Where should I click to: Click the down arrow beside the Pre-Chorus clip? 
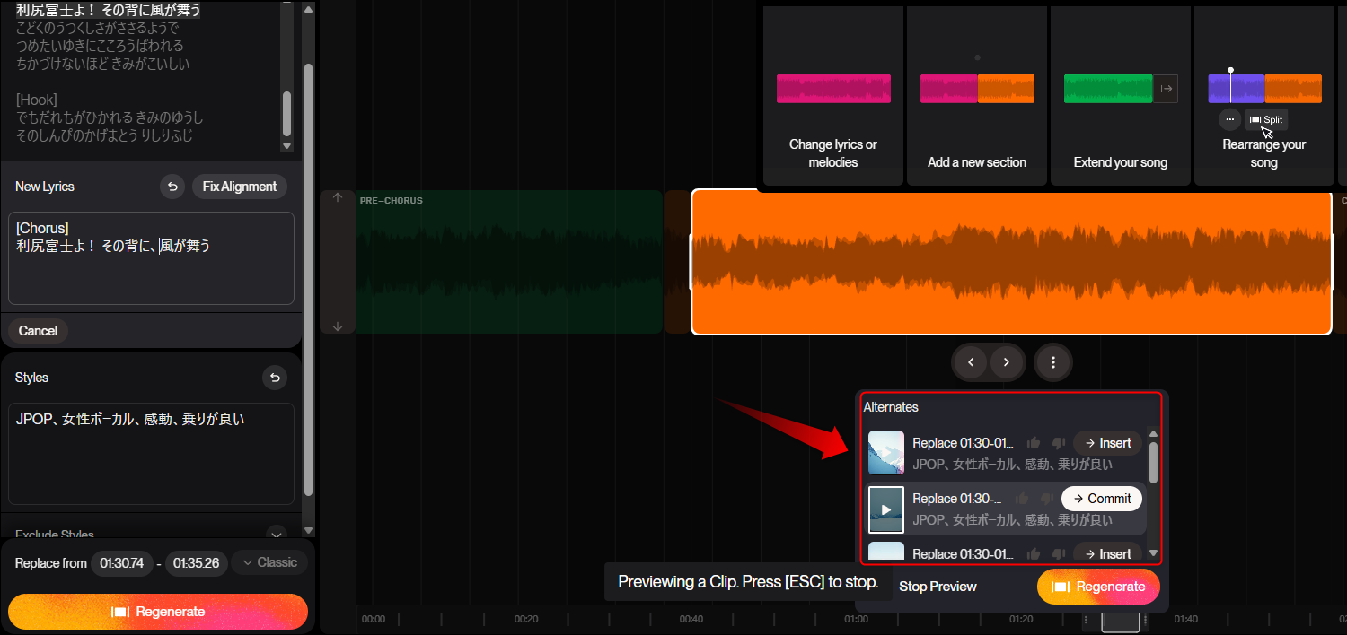click(x=338, y=326)
